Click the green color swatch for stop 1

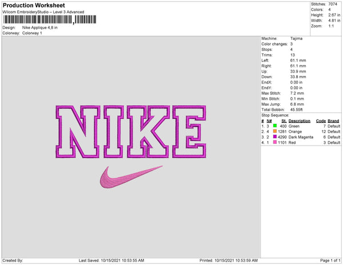(x=275, y=126)
